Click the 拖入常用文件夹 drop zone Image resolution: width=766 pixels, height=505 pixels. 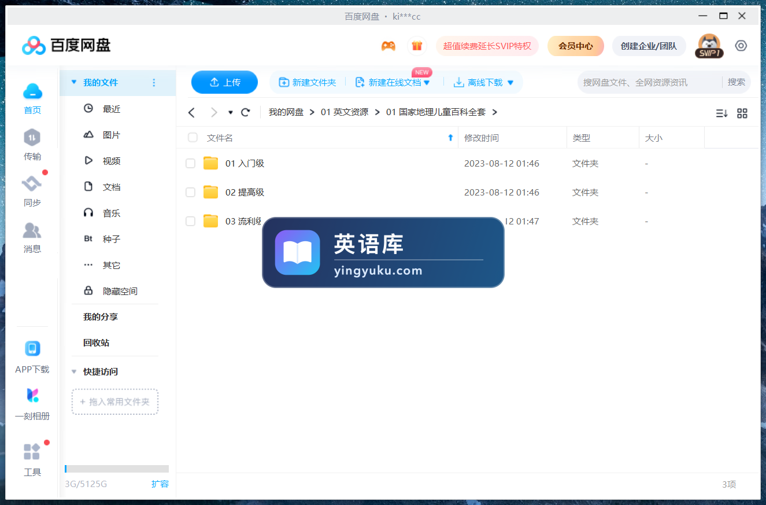[115, 401]
